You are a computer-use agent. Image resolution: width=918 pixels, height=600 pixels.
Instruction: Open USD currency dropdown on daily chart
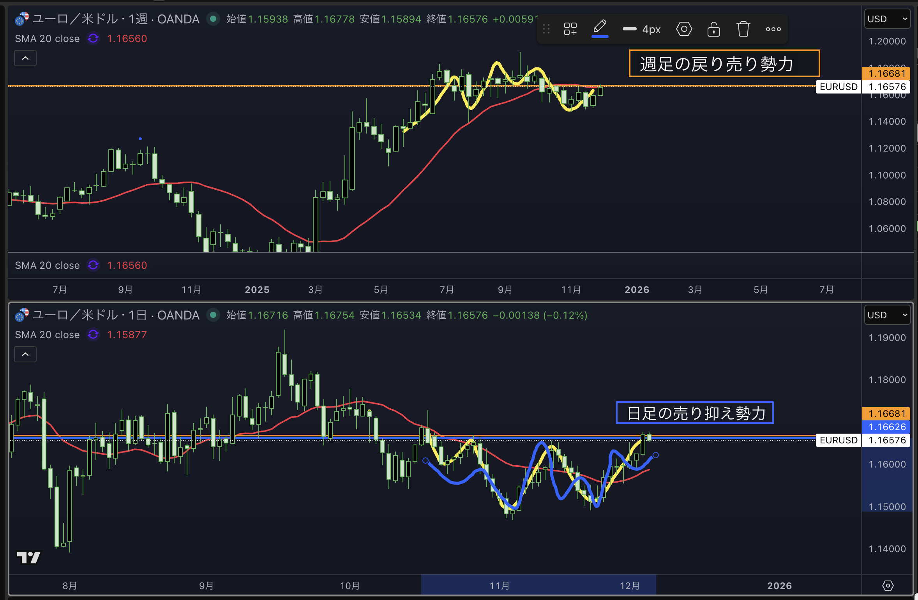(887, 315)
